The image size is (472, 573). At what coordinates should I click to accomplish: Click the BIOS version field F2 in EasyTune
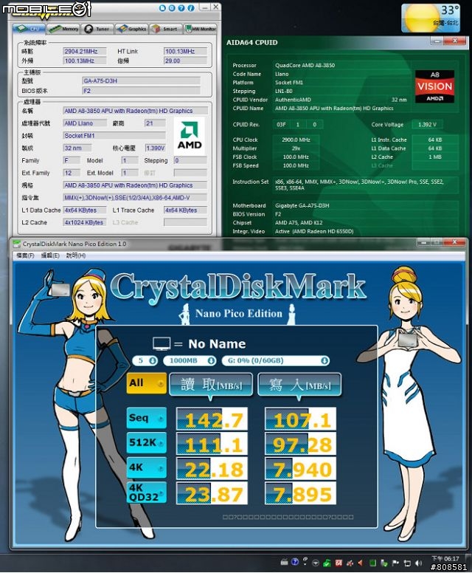(x=142, y=91)
